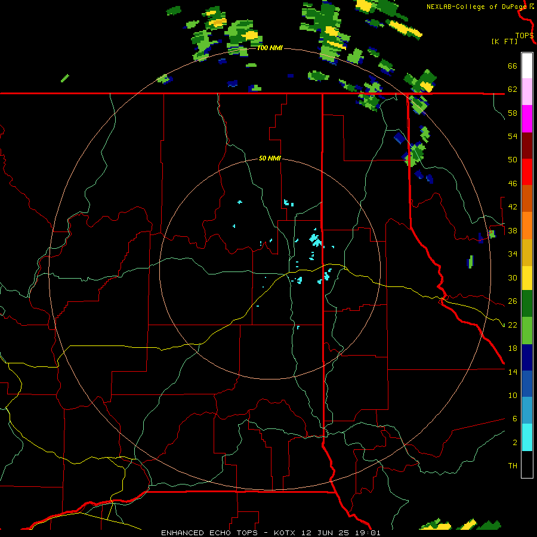
Task: Click the yellow 34 legend swatch
Action: [527, 278]
